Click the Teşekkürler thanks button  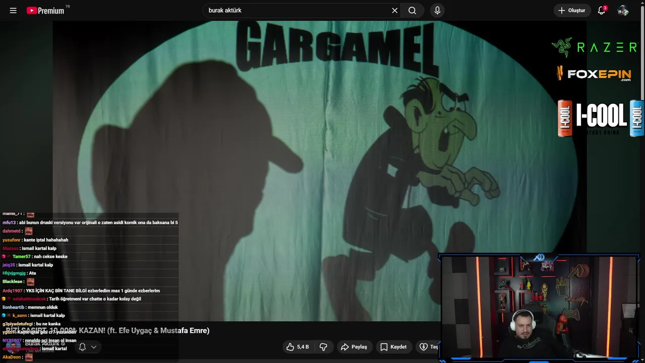coord(429,347)
